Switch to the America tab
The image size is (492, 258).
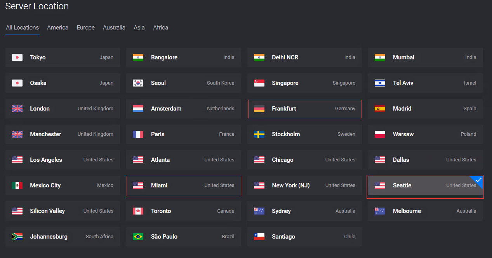pos(58,28)
